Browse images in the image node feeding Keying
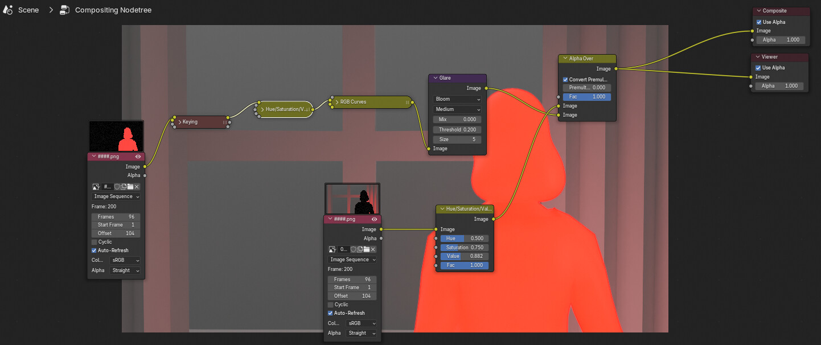Image resolution: width=821 pixels, height=345 pixels. pyautogui.click(x=96, y=186)
